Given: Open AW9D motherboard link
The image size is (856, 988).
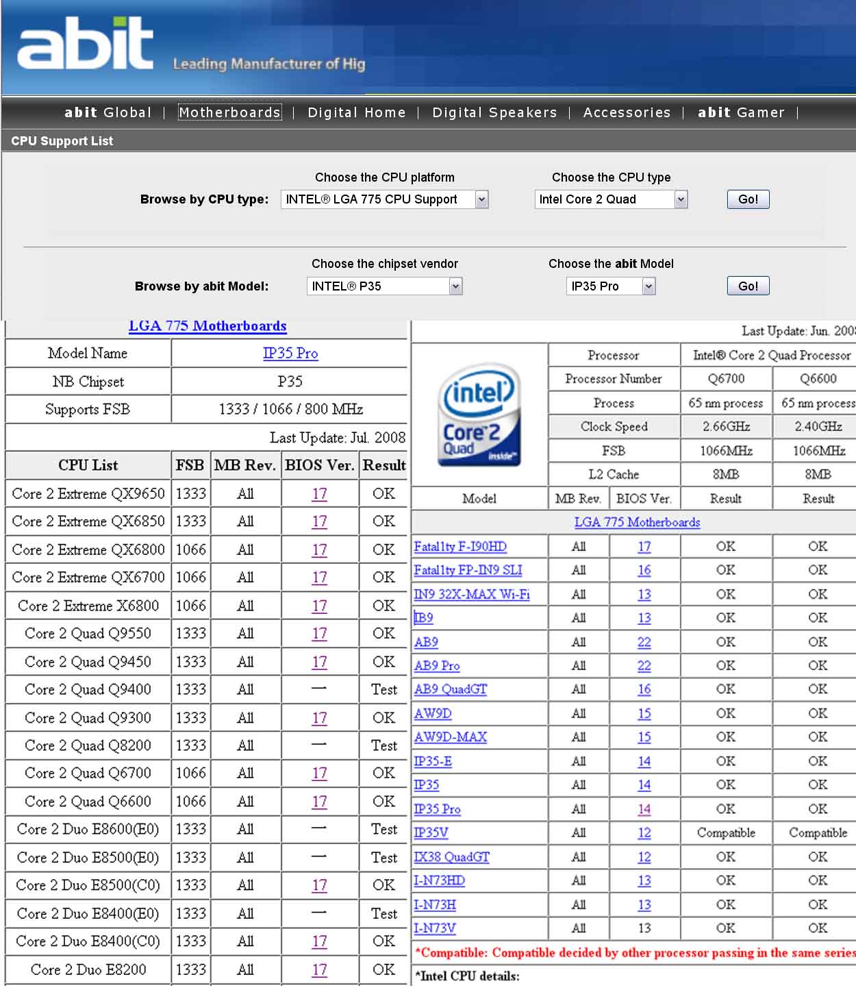Looking at the screenshot, I should 433,713.
